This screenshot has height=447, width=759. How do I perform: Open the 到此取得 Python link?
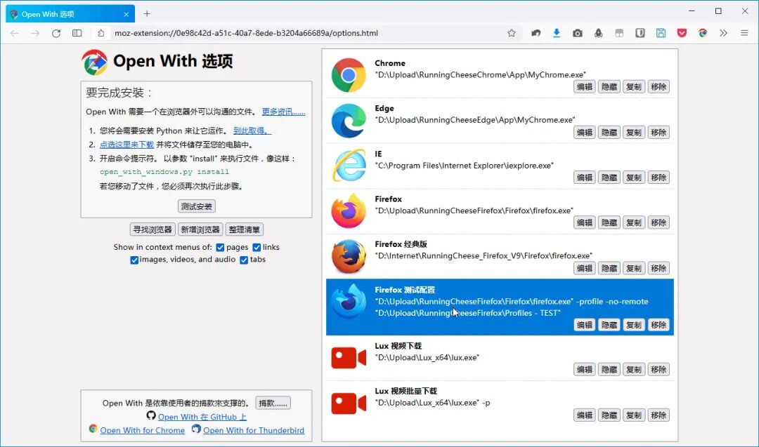253,131
